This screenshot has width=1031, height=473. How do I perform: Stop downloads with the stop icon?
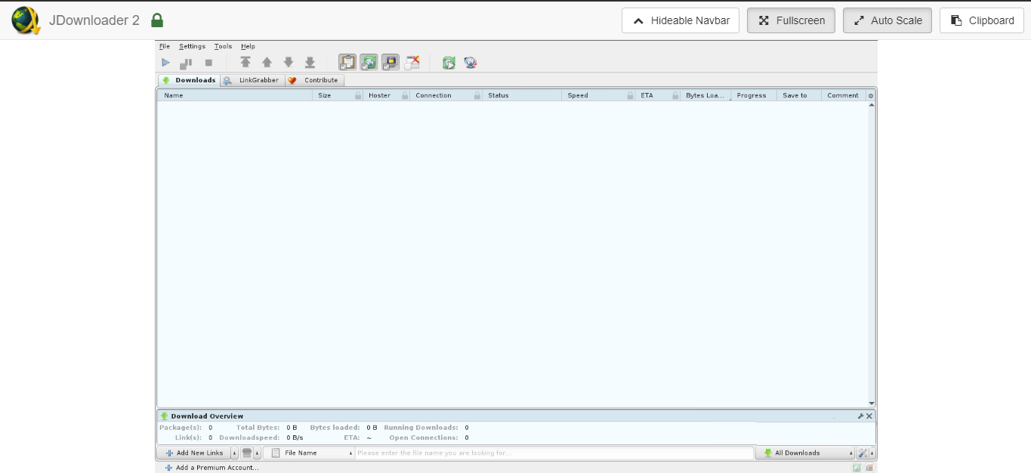click(x=209, y=63)
